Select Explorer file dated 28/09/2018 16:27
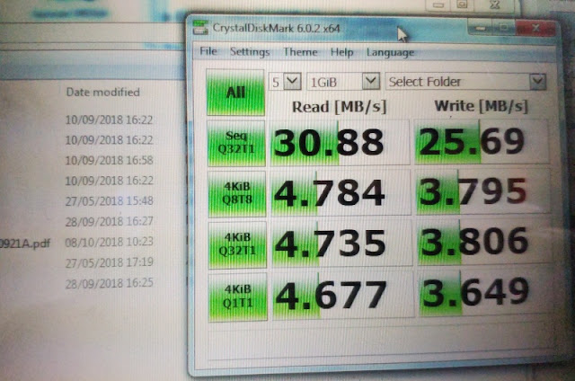 (109, 222)
